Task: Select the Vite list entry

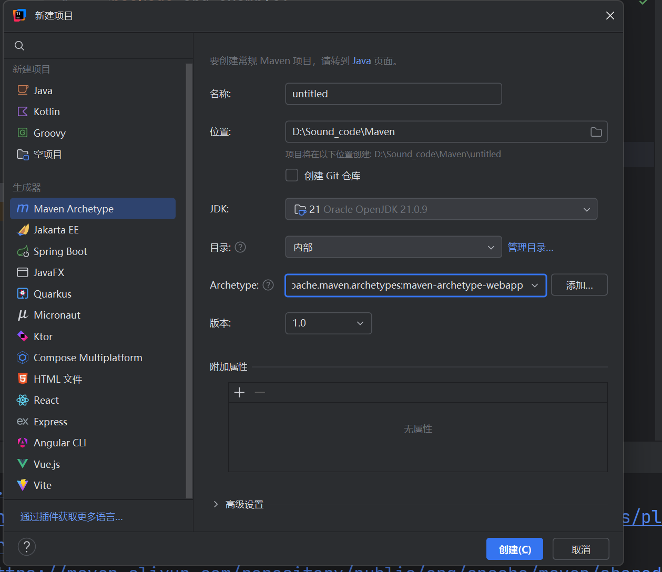Action: [x=93, y=485]
